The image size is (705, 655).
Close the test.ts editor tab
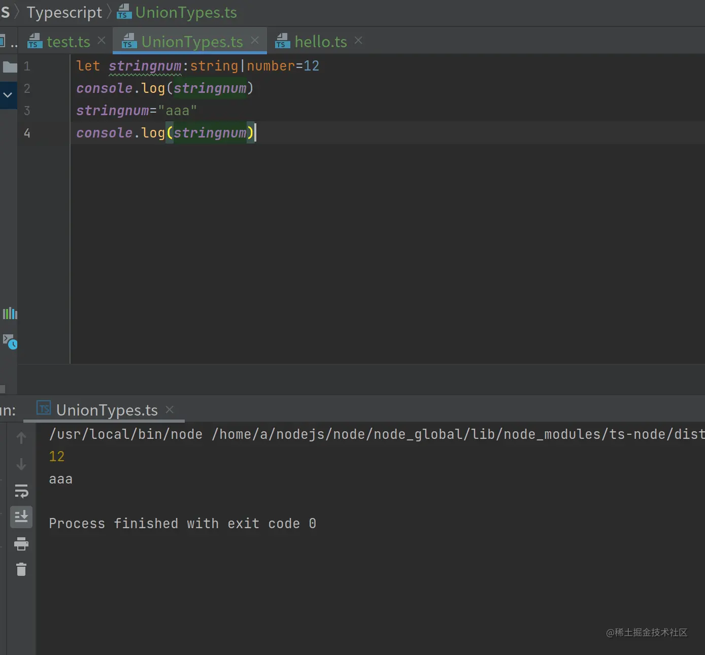click(102, 40)
